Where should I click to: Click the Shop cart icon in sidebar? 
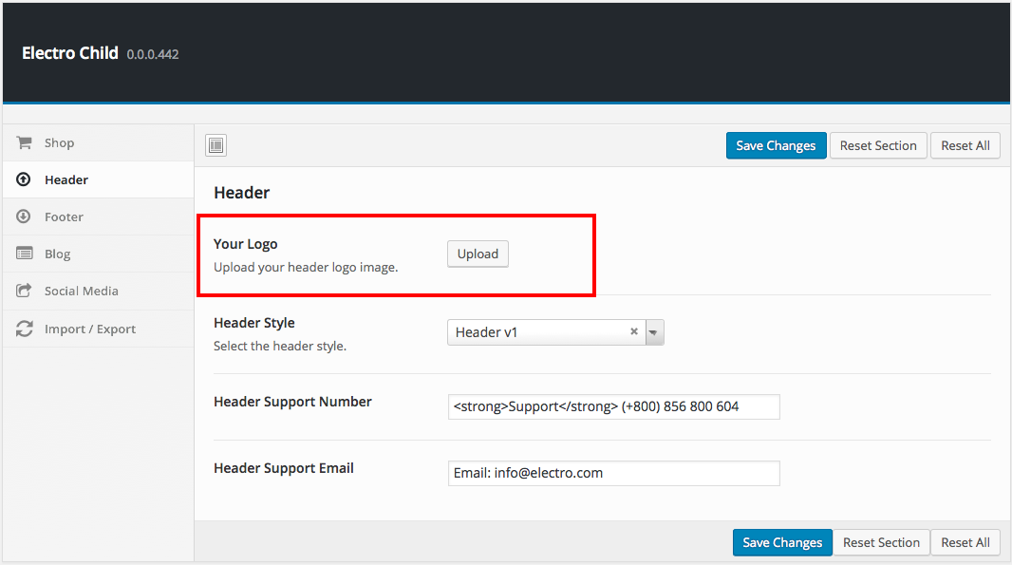[24, 142]
